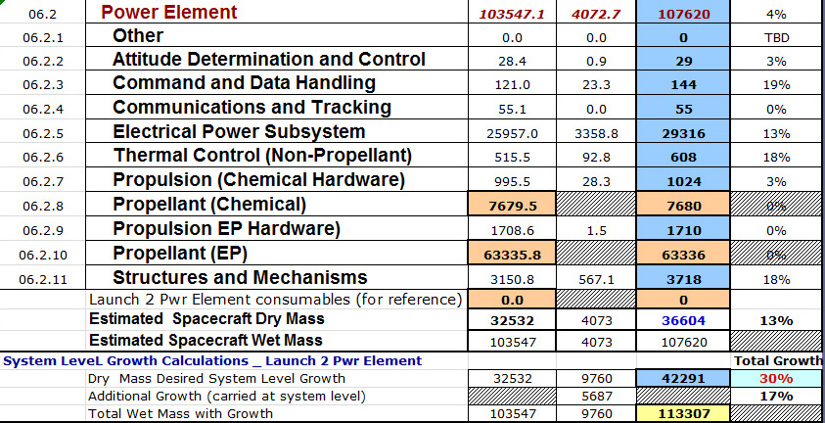Click the Thermal Control growth value 92.8
This screenshot has height=423, width=825.
pos(596,157)
